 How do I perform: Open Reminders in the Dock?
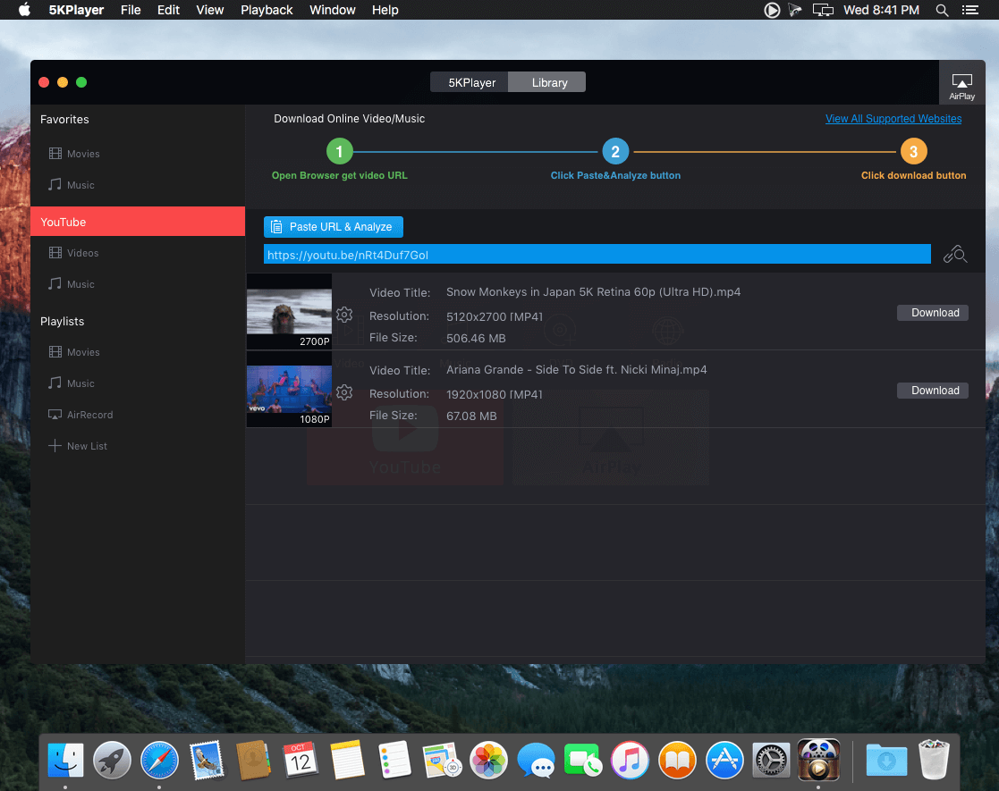pos(394,760)
